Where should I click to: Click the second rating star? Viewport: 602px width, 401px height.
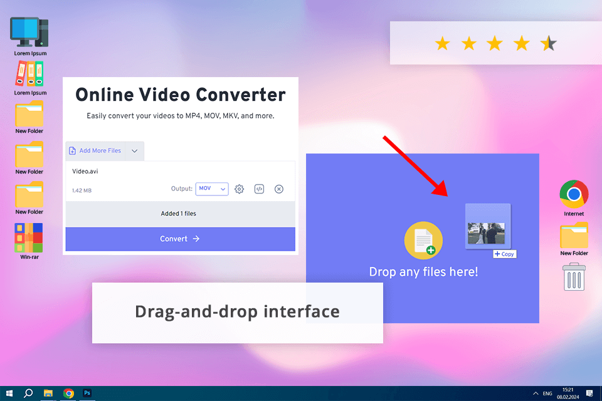469,43
